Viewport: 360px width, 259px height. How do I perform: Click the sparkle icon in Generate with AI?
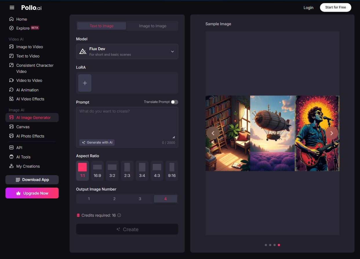(83, 142)
